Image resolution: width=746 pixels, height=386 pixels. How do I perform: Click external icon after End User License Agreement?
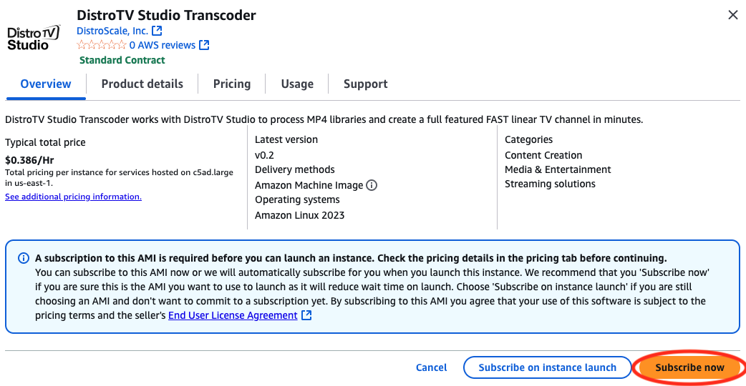(306, 315)
